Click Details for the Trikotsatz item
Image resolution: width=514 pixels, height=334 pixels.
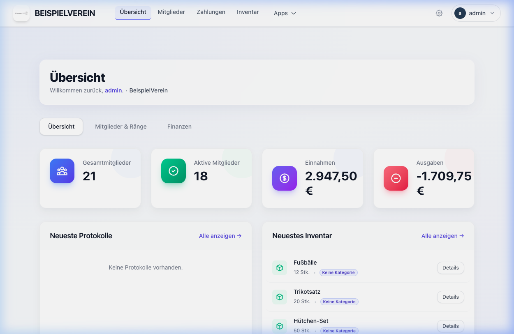point(450,297)
